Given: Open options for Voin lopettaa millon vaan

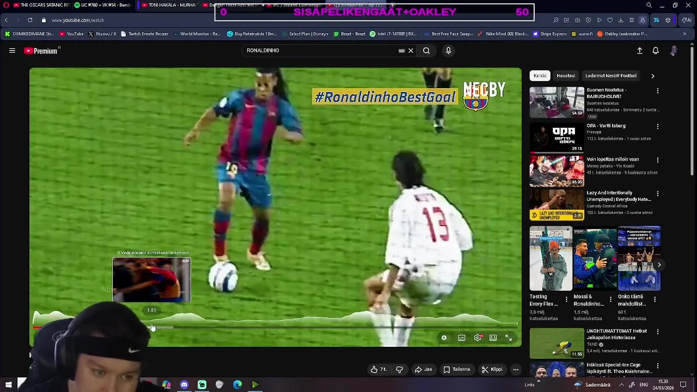Looking at the screenshot, I should coord(657,160).
